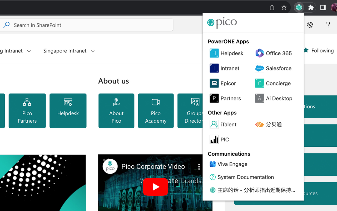The height and width of the screenshot is (211, 337).
Task: Click the Pico Corporate Video title
Action: tap(153, 167)
